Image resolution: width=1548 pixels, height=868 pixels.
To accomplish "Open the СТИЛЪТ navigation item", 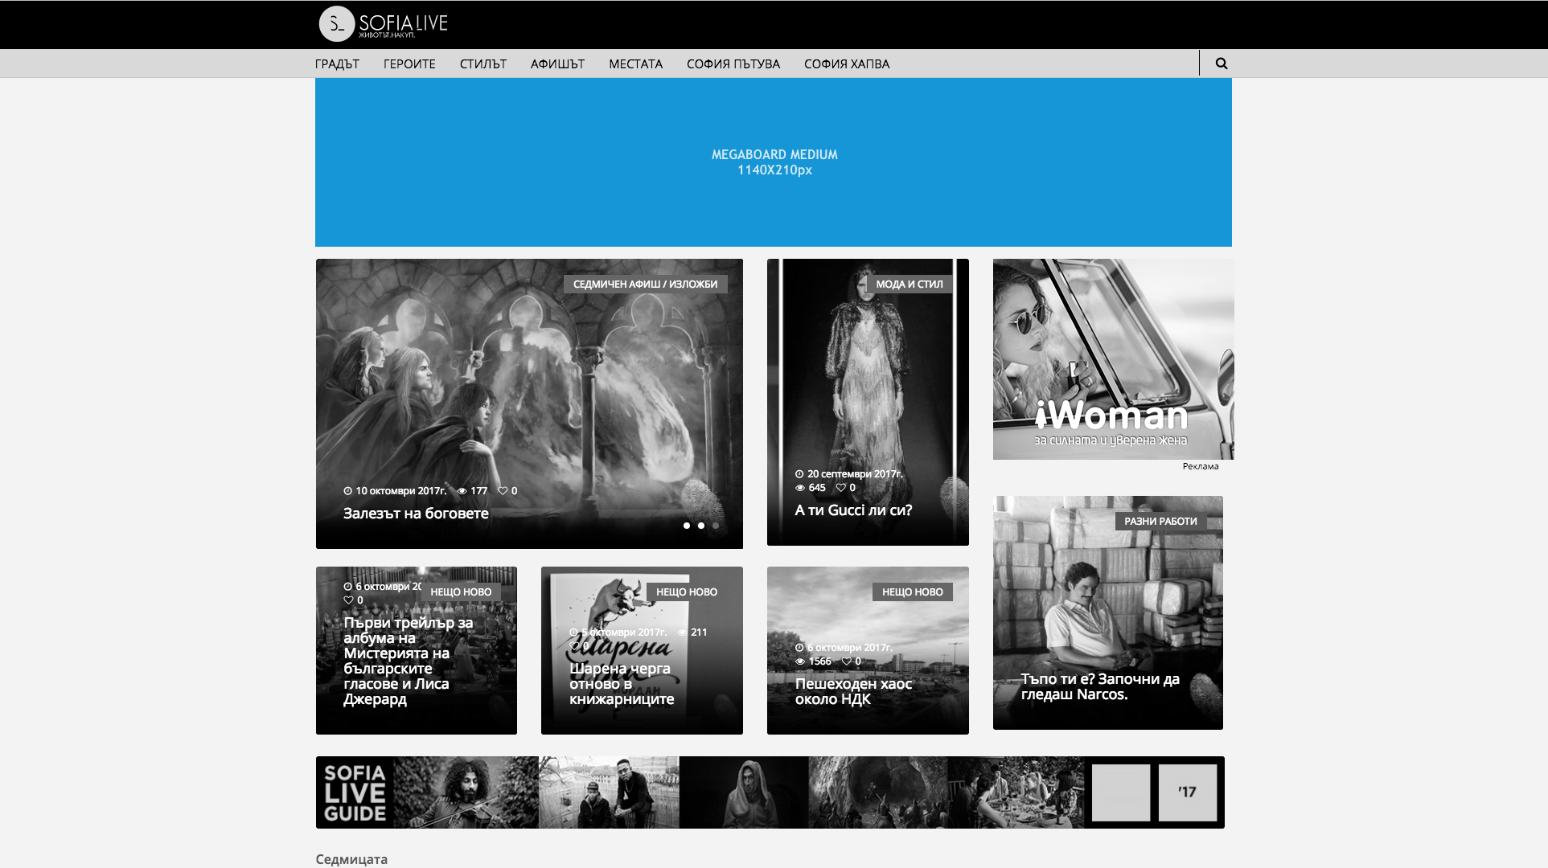I will 482,64.
